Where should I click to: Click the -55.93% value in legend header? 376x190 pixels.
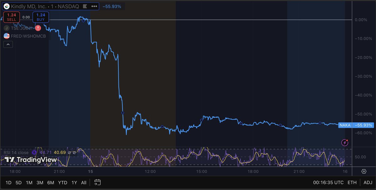click(x=112, y=6)
